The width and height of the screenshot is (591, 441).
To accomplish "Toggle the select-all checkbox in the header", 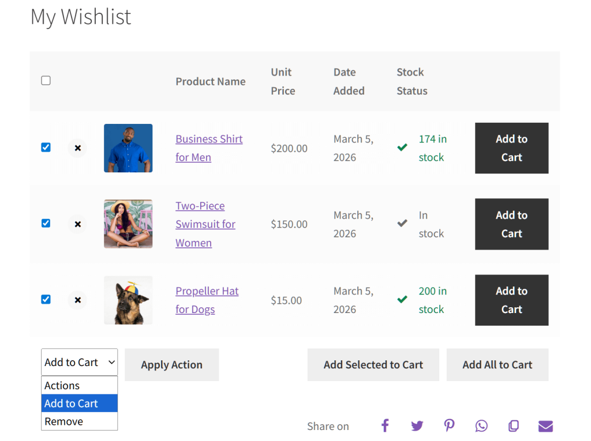I will 46,81.
